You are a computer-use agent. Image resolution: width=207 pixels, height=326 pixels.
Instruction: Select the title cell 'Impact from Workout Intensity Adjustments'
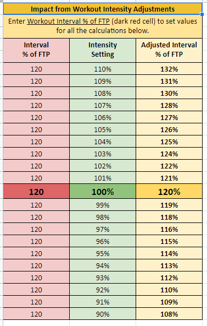coord(103,9)
